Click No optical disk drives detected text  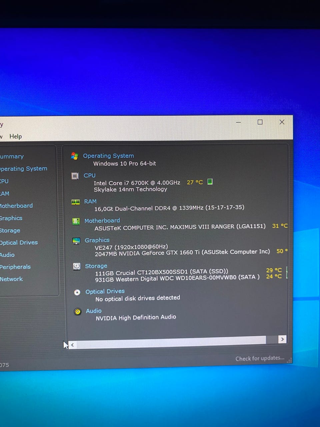[138, 298]
